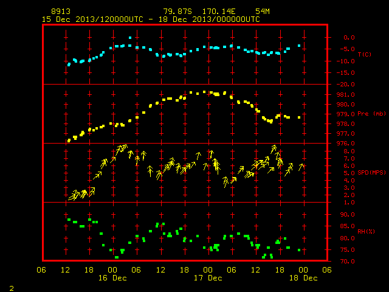Click the 90.0 humidity tick label
Viewport: 389px width, 292px height.
click(x=347, y=215)
